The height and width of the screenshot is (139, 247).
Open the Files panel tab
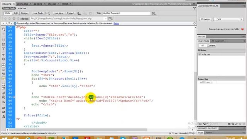point(201,133)
